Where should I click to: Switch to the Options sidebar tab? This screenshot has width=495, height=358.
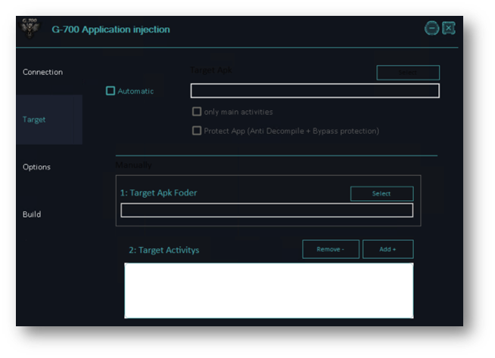click(36, 167)
